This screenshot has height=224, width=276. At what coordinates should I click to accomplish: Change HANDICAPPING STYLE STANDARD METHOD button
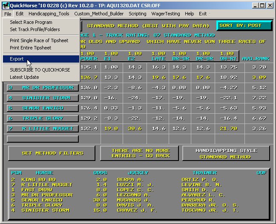[x=226, y=153]
